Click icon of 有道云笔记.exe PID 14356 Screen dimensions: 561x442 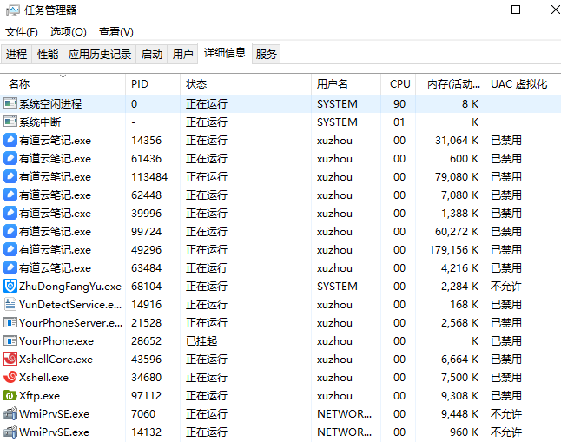pyautogui.click(x=10, y=140)
